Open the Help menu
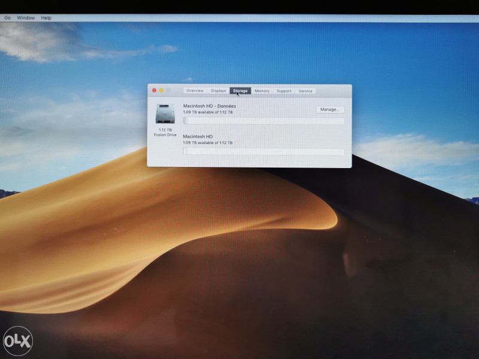The image size is (479, 359). [x=46, y=18]
